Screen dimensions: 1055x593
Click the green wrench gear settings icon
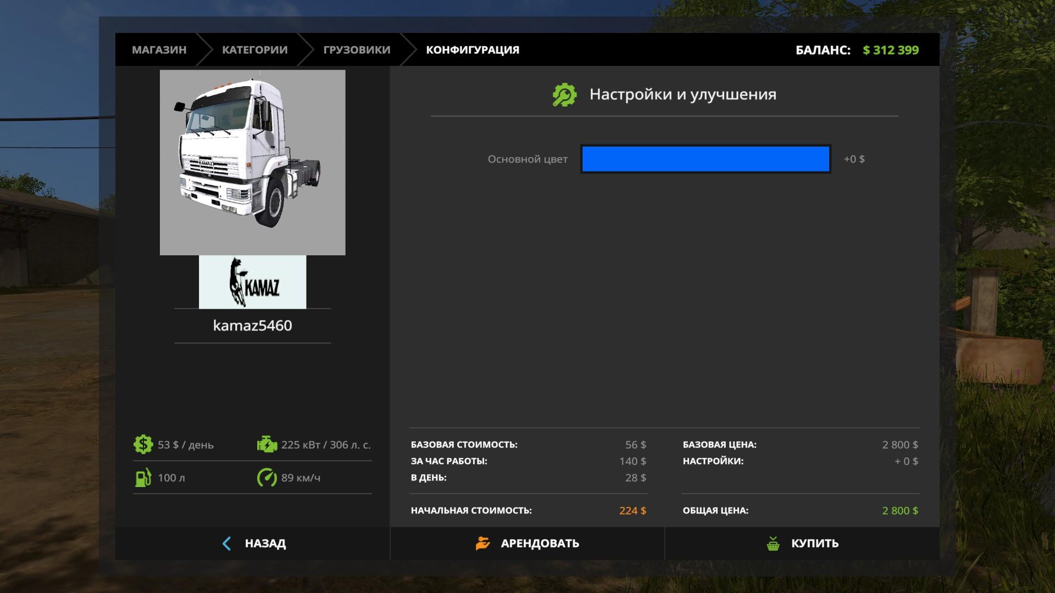[564, 95]
